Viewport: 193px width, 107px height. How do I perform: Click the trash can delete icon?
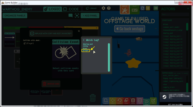coord(93,98)
